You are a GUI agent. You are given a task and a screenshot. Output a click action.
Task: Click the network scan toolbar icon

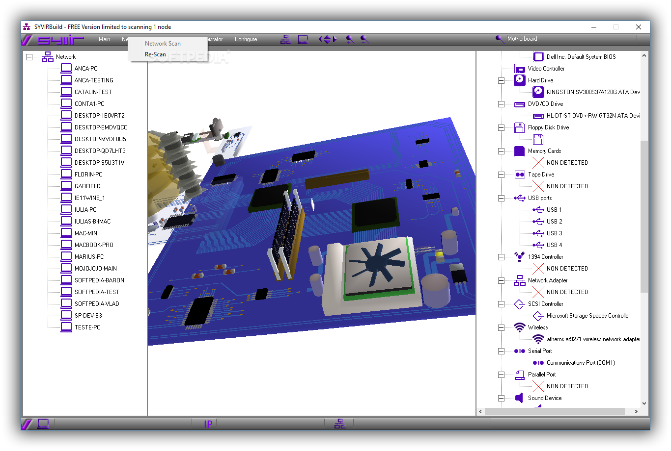(285, 40)
